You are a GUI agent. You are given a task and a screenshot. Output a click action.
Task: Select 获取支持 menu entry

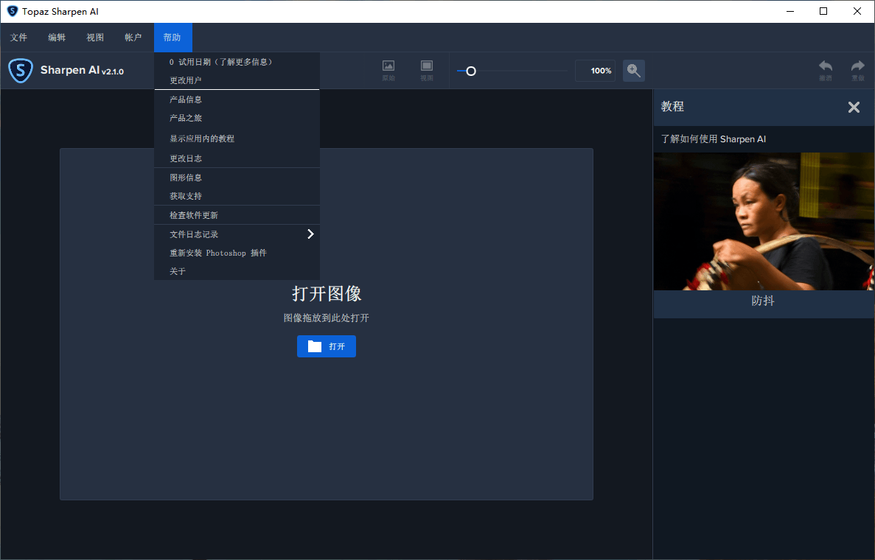coord(237,196)
